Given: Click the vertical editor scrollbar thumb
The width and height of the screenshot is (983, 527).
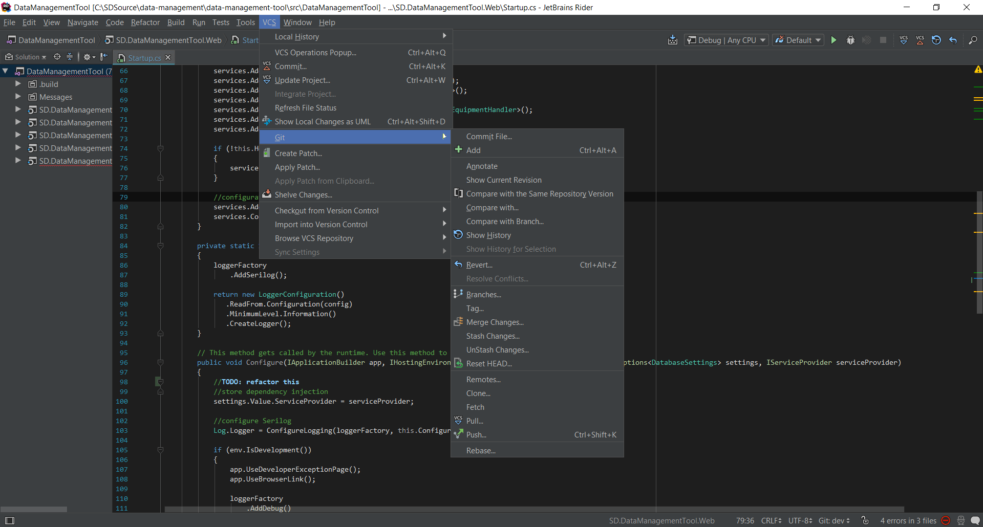Looking at the screenshot, I should (979, 252).
